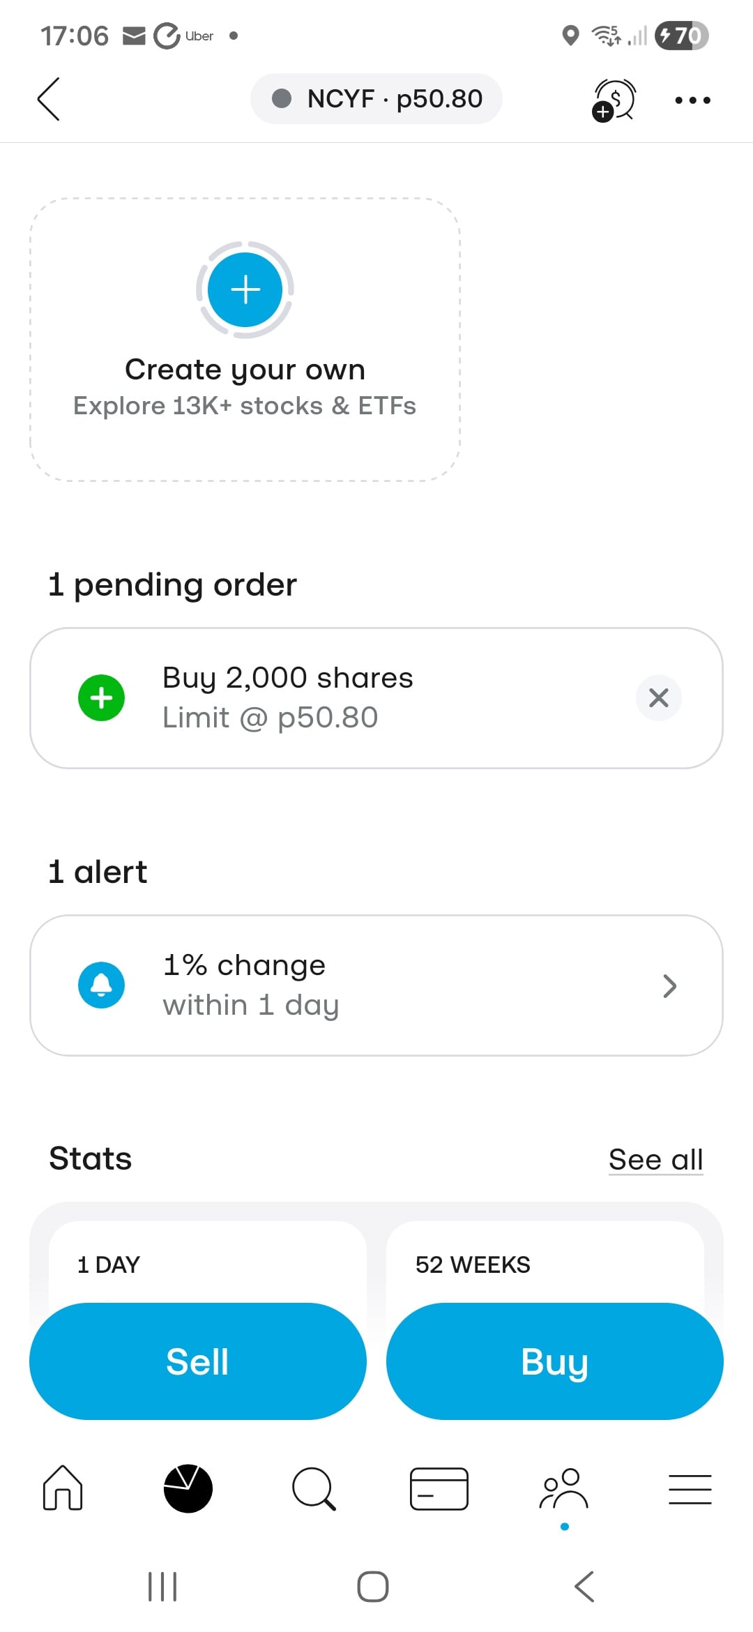Image resolution: width=753 pixels, height=1632 pixels.
Task: Open the card tab in bottom bar
Action: (x=439, y=1488)
